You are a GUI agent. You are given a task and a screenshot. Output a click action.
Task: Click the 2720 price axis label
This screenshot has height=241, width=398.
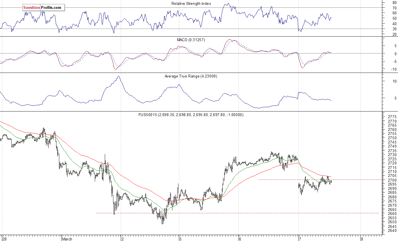pyautogui.click(x=392, y=163)
